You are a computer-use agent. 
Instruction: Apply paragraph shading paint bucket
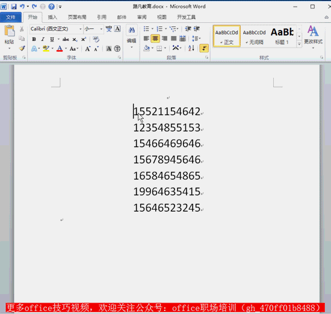(146, 48)
